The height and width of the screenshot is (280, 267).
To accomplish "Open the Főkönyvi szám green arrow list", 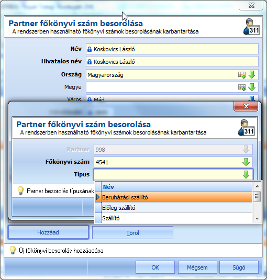I will pyautogui.click(x=246, y=162).
